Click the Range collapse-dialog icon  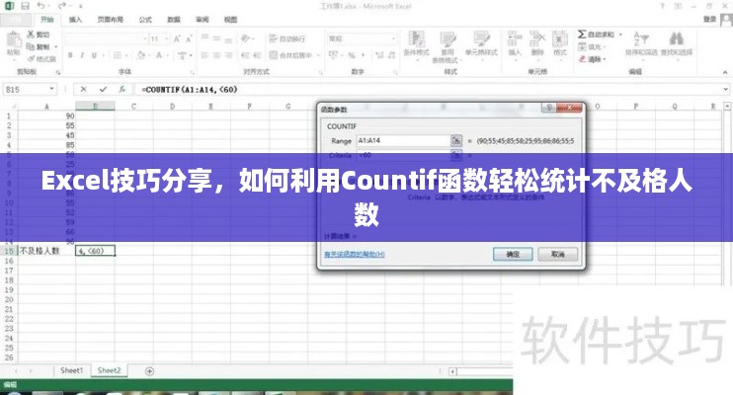coord(455,140)
